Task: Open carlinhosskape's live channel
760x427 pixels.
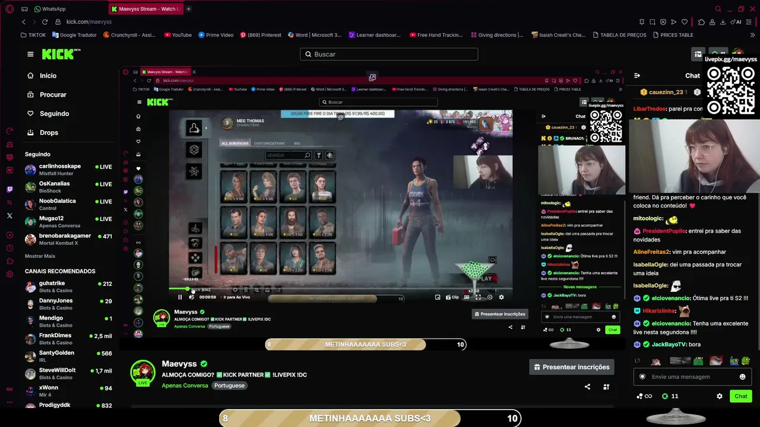Action: coord(68,170)
